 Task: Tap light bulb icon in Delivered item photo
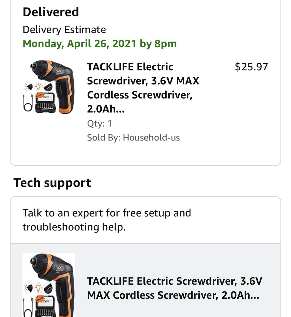[38, 87]
